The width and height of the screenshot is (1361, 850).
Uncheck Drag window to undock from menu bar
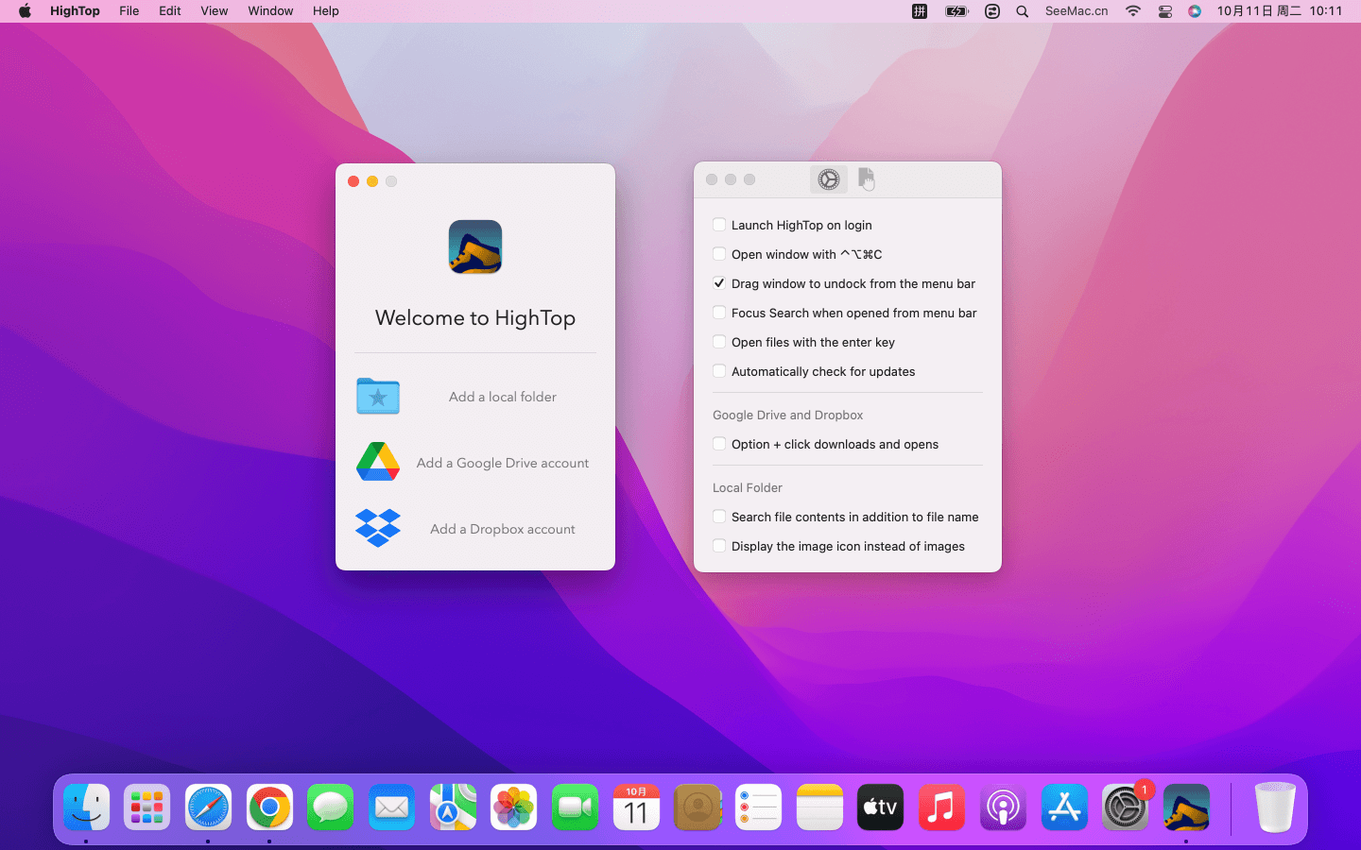(x=719, y=283)
